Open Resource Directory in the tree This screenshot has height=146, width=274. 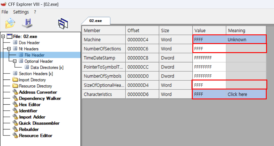[x=36, y=86]
